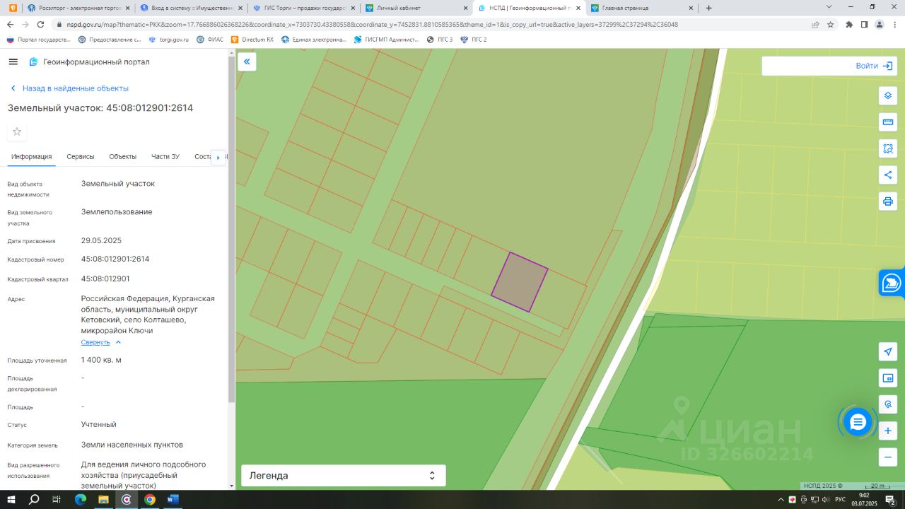
Task: Open the map layers icon
Action: tap(888, 95)
